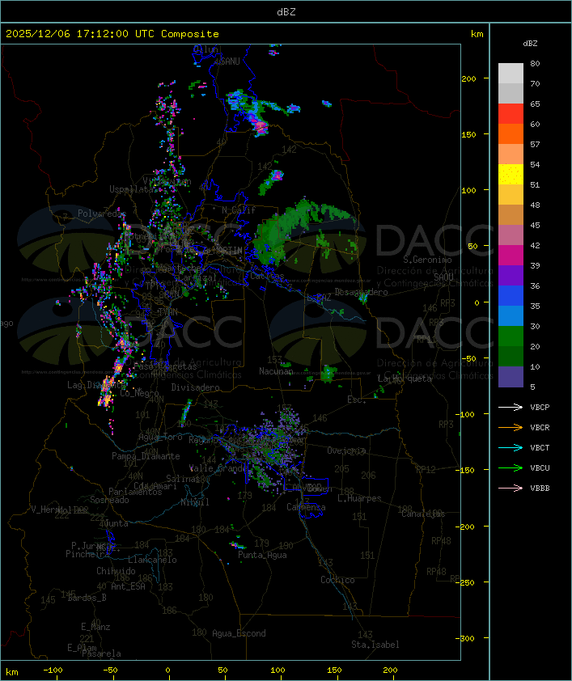Image resolution: width=572 pixels, height=681 pixels.
Task: Click the Pampa_Diamante map label
Action: [x=146, y=456]
